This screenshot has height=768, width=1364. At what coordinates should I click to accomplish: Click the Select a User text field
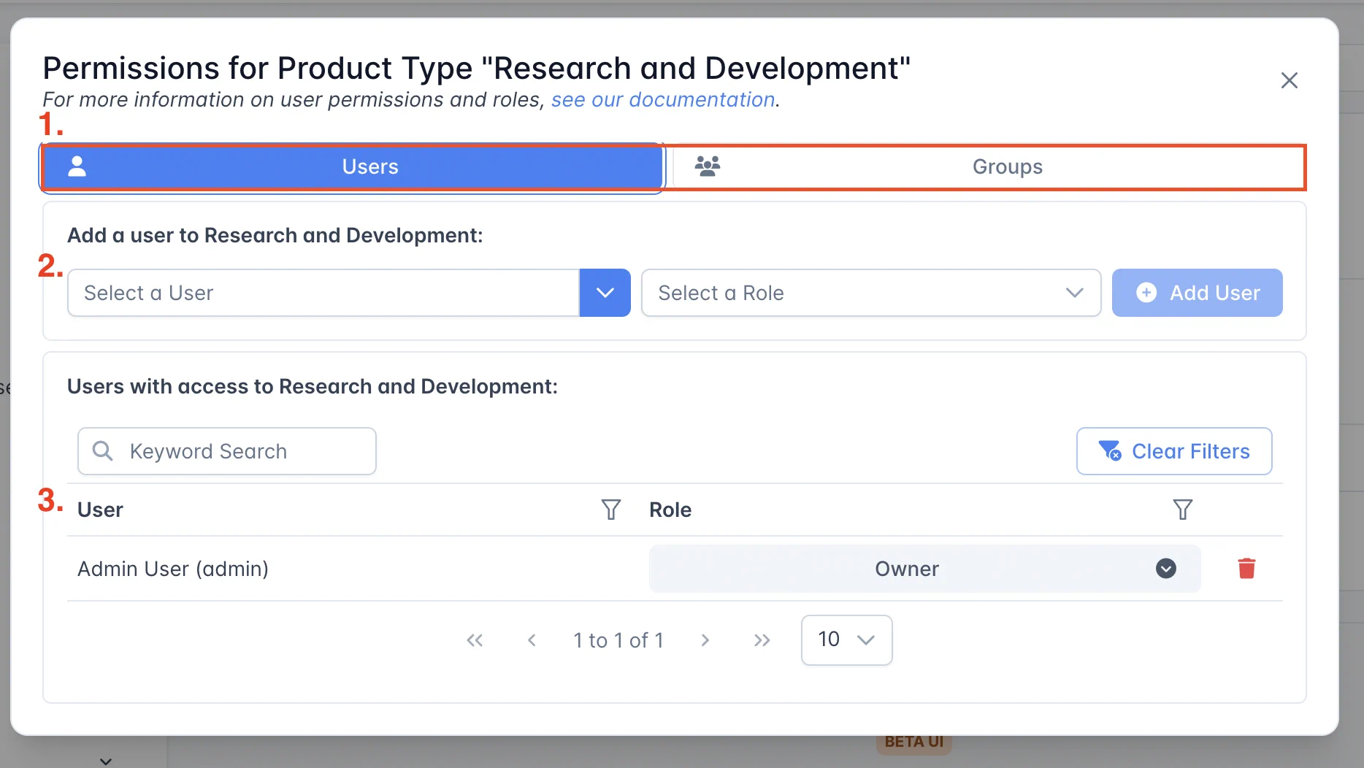(x=323, y=293)
